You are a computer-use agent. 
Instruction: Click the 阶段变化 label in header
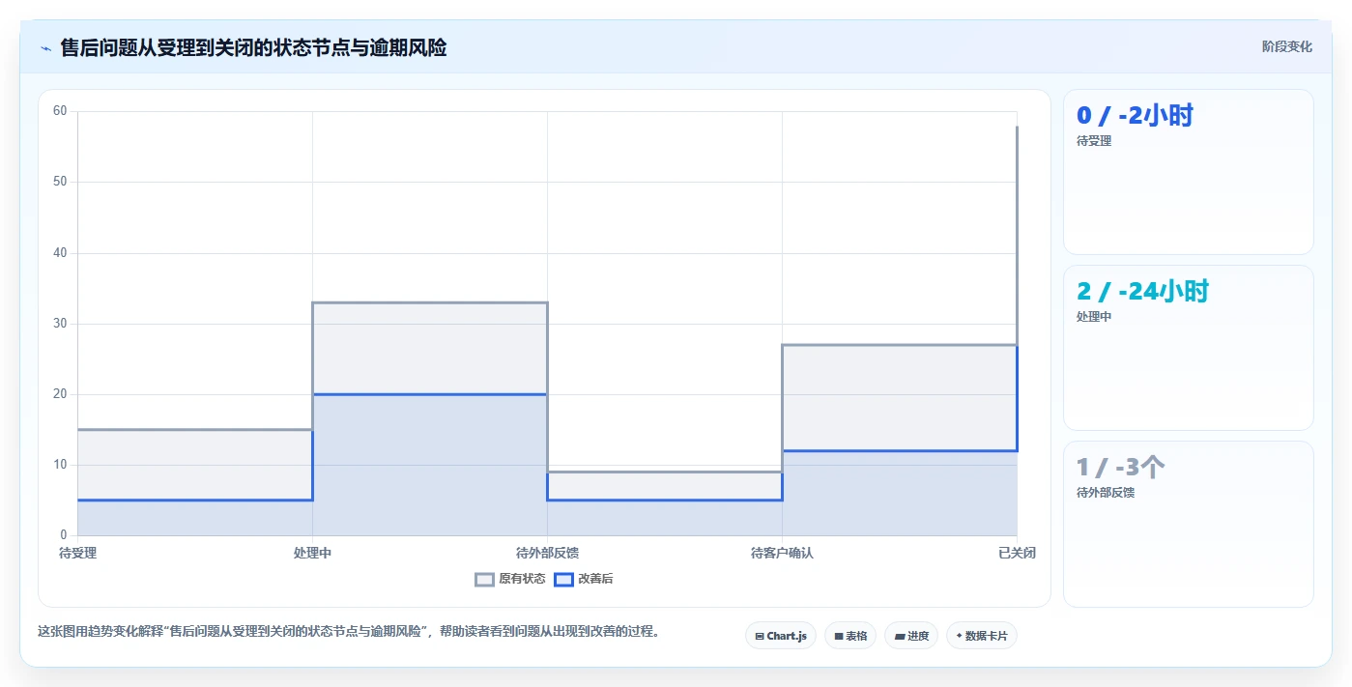pos(1287,46)
